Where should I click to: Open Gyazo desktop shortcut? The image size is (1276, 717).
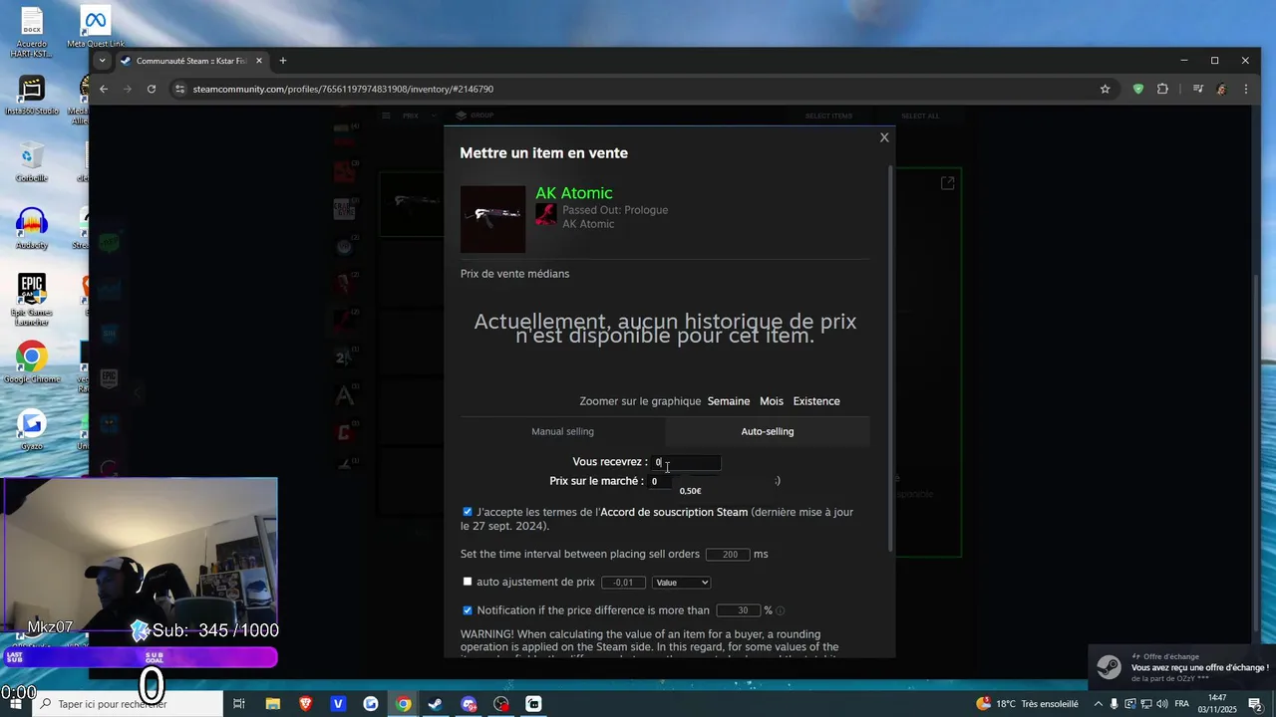(x=32, y=430)
